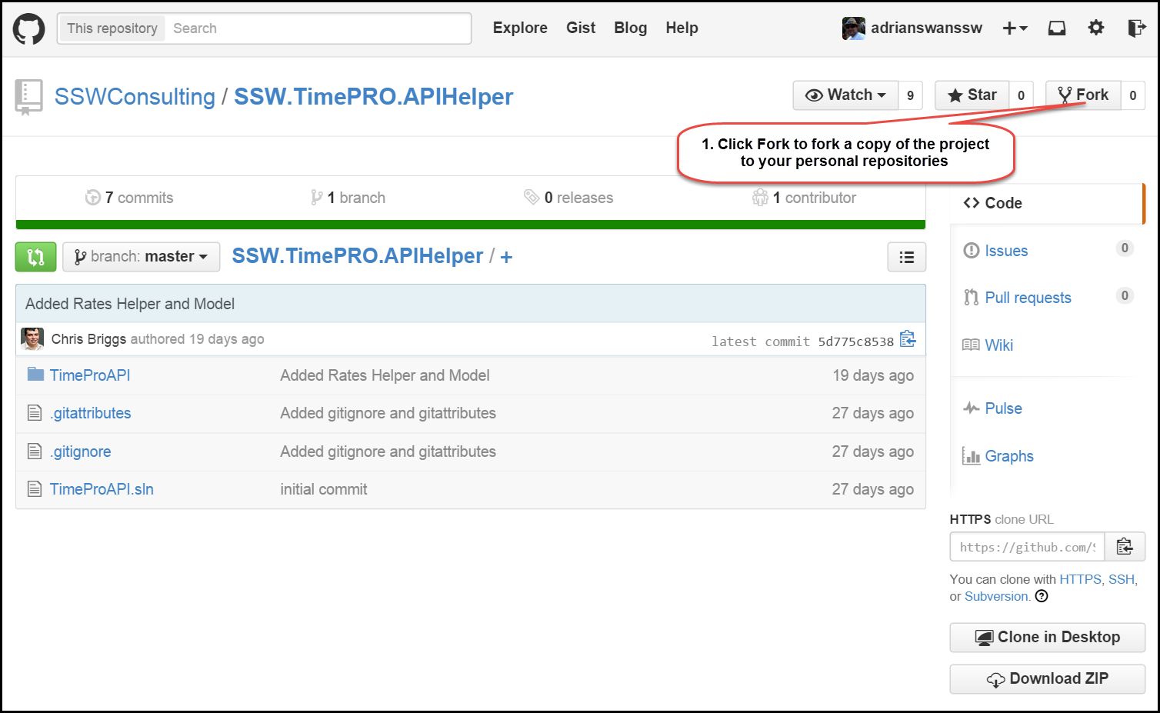Open the SSWConsulting organization link
Screen dimensions: 1160x713
[135, 97]
